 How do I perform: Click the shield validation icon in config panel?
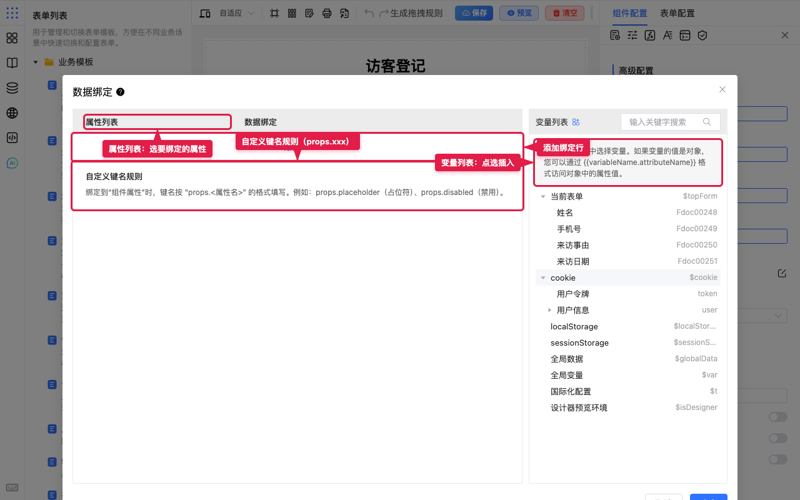pyautogui.click(x=702, y=36)
